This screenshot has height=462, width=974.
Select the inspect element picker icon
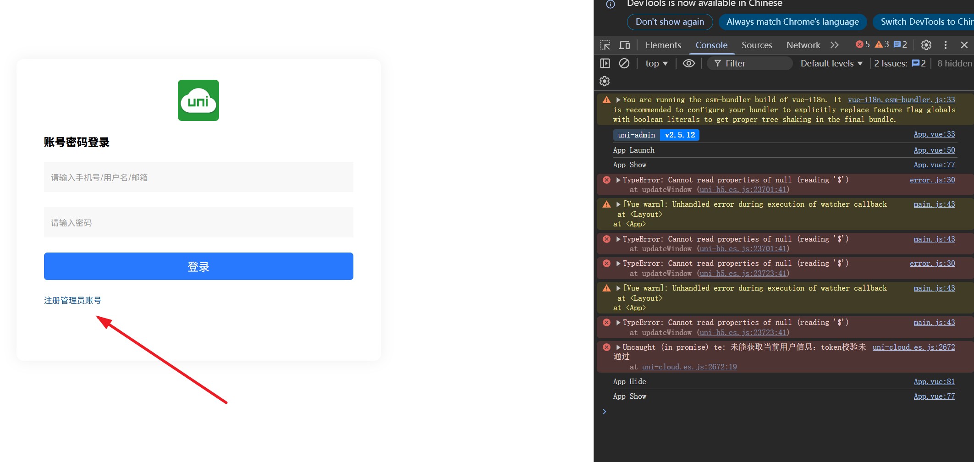click(x=605, y=45)
